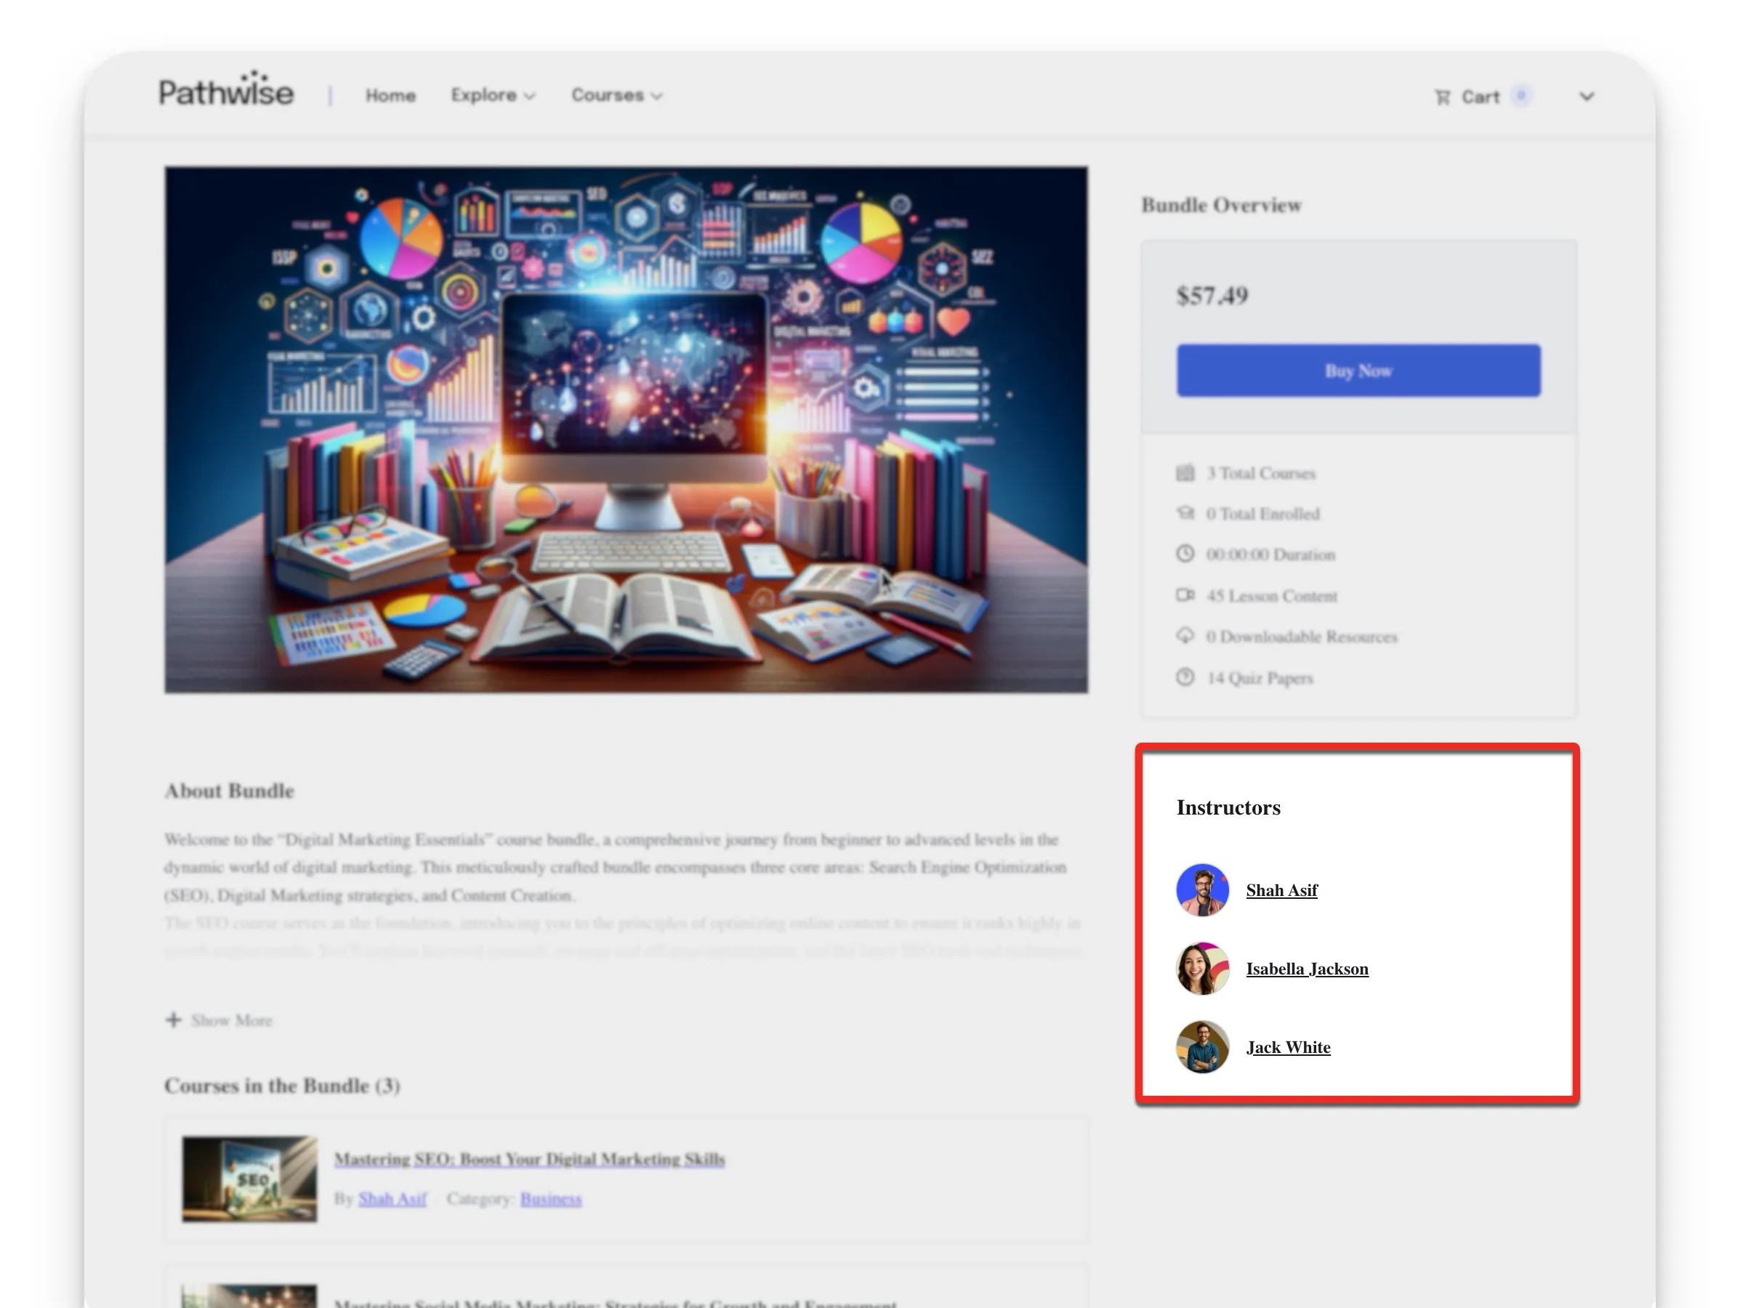Open Shah Asif link under Mastering SEO
The image size is (1740, 1308).
pos(392,1199)
